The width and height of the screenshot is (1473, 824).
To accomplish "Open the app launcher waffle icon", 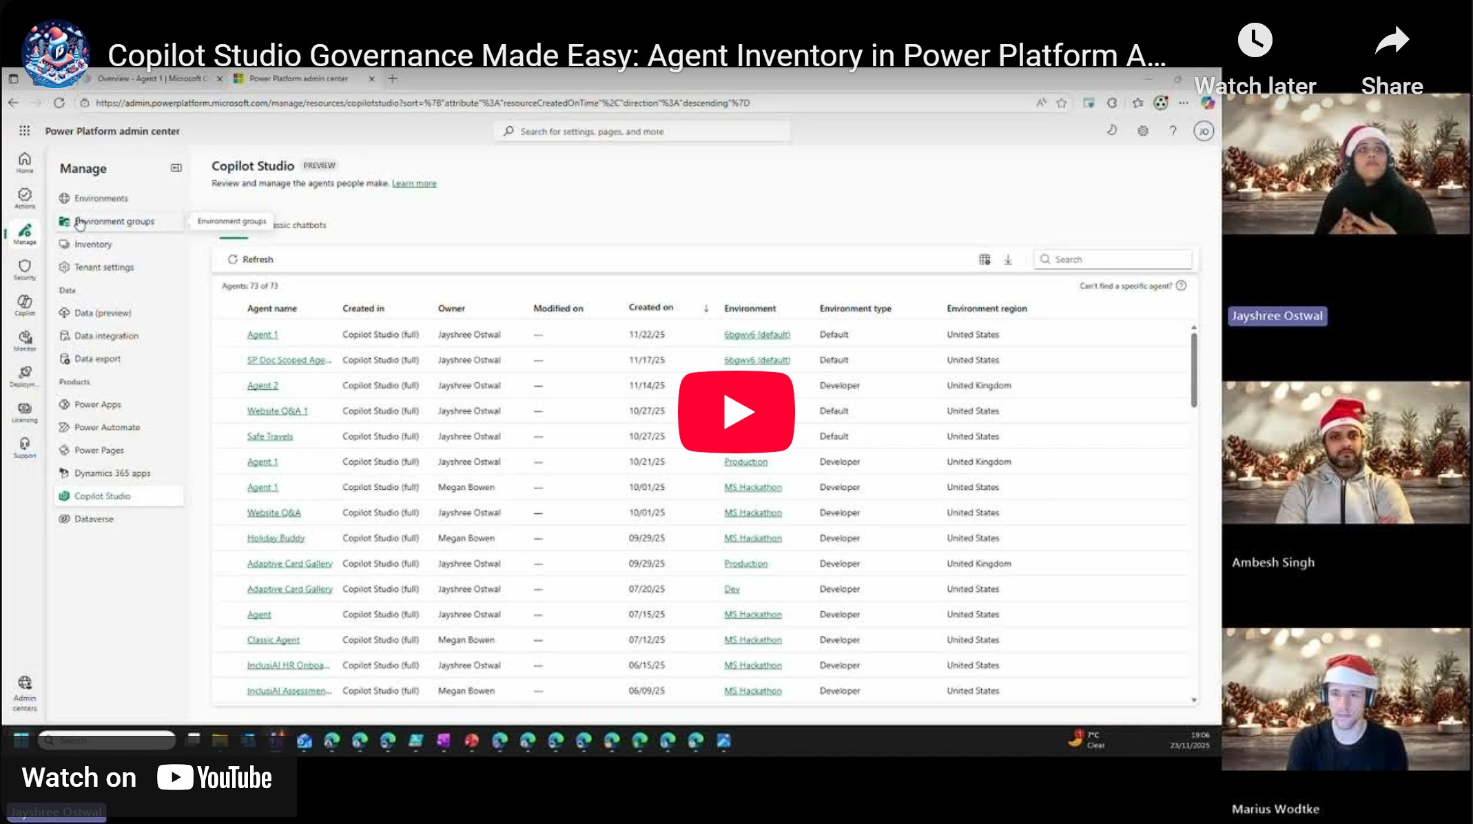I will [x=25, y=131].
